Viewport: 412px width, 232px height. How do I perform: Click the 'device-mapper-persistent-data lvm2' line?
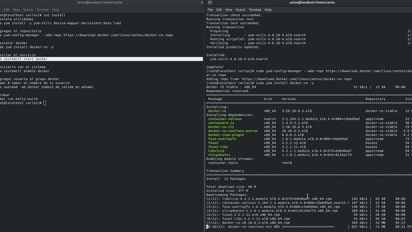(x=61, y=23)
